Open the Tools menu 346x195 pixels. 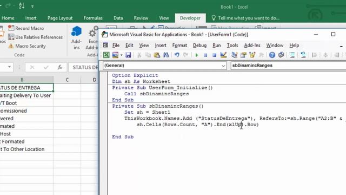pyautogui.click(x=232, y=45)
